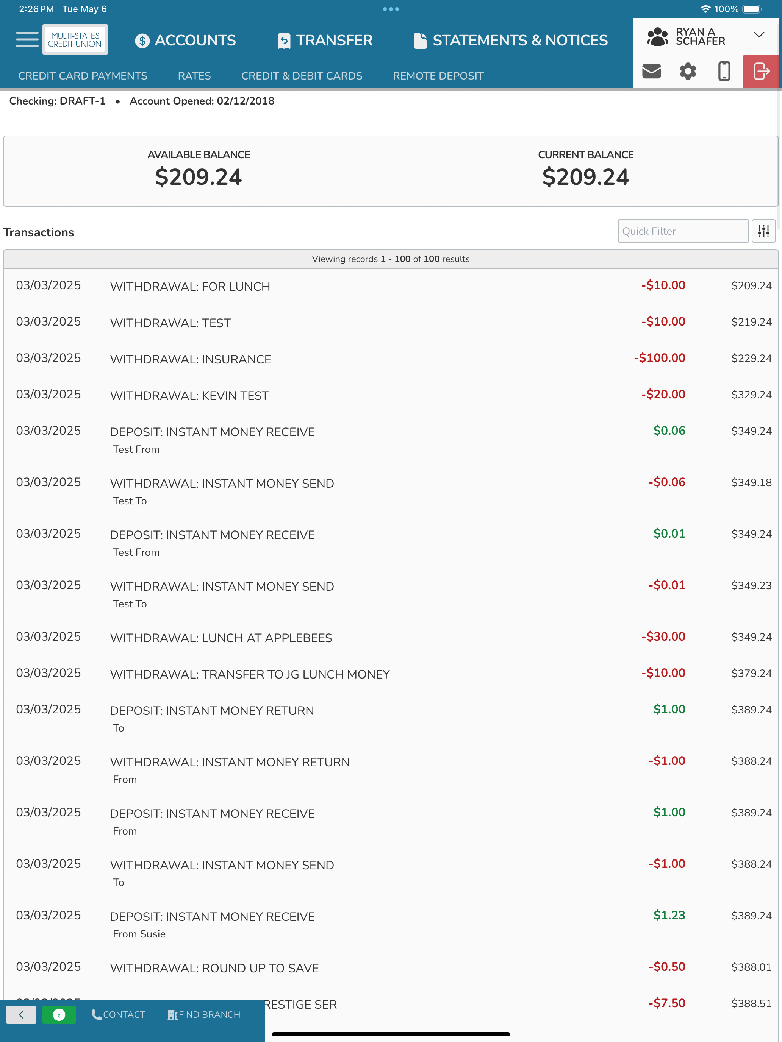This screenshot has height=1042, width=782.
Task: Tap the Contact link
Action: click(118, 1014)
